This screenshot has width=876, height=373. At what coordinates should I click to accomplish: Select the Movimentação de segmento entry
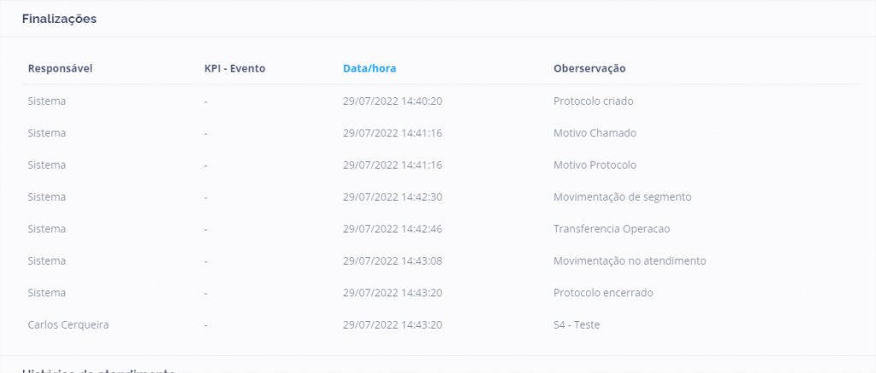pos(622,197)
